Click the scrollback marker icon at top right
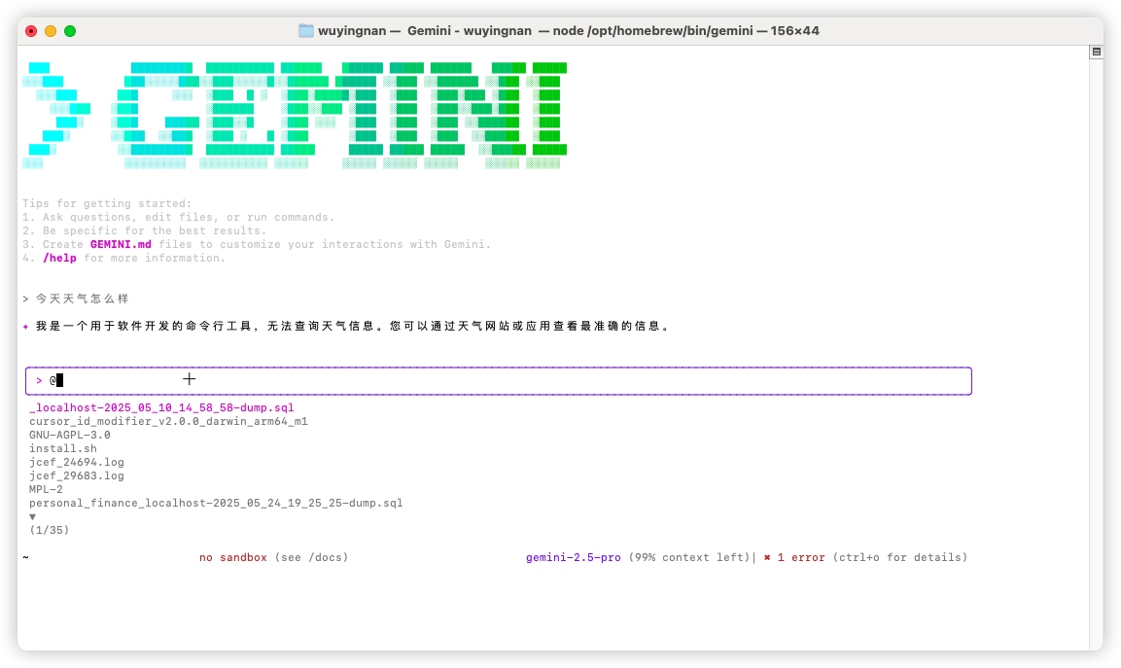Image resolution: width=1121 pixels, height=668 pixels. click(1096, 52)
